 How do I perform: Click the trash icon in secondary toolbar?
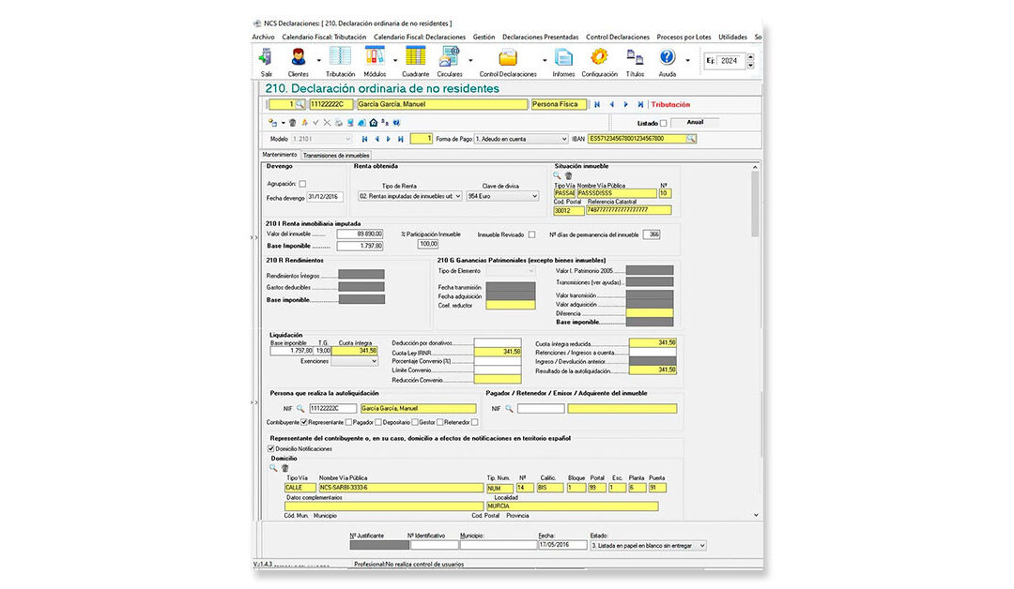292,123
